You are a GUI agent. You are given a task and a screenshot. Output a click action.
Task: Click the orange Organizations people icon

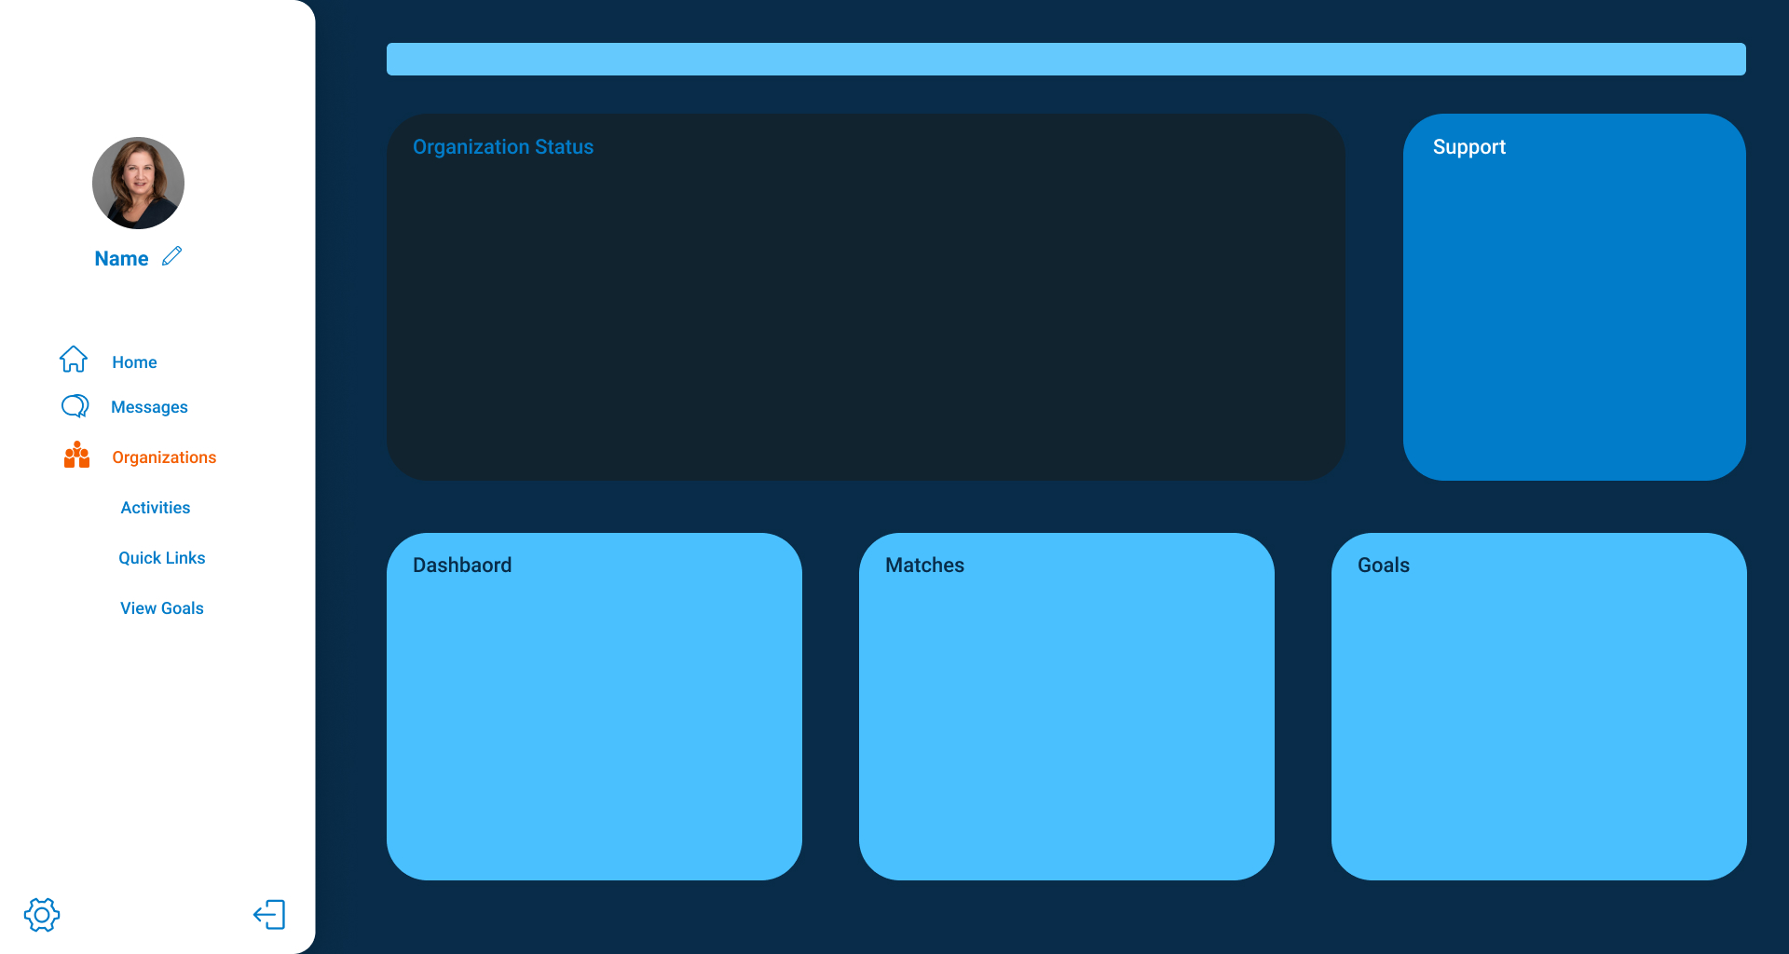[76, 455]
